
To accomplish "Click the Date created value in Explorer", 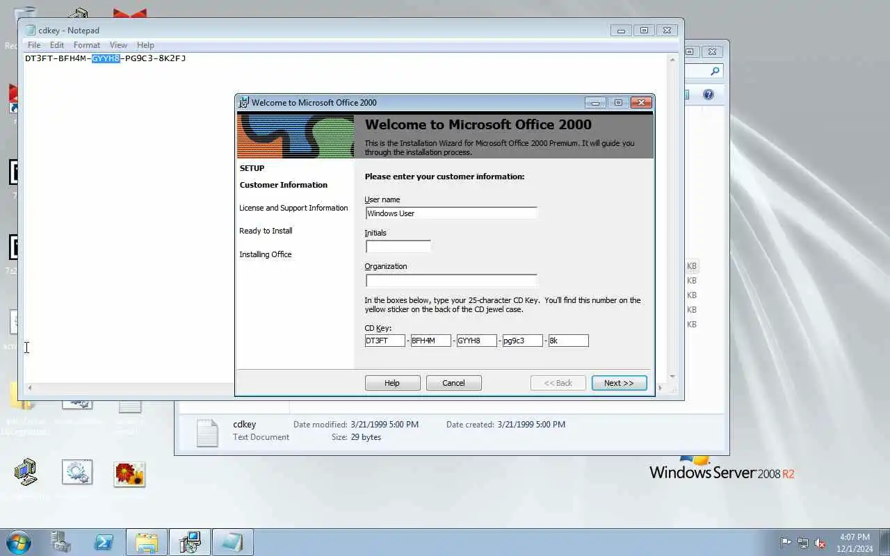I will tap(531, 424).
